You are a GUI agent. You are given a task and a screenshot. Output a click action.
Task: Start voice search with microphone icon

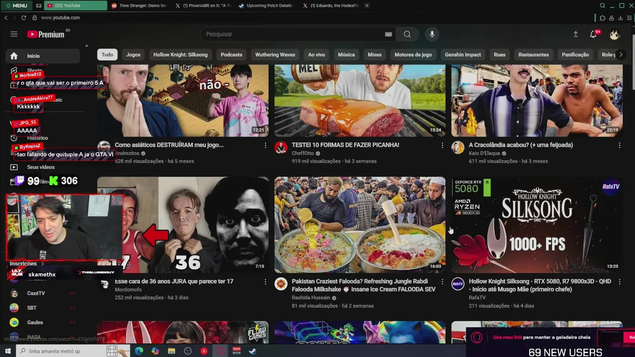click(432, 34)
